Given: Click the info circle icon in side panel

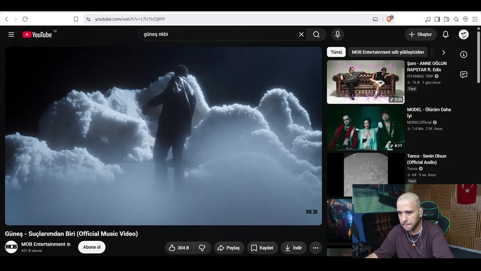Looking at the screenshot, I should pos(464,55).
